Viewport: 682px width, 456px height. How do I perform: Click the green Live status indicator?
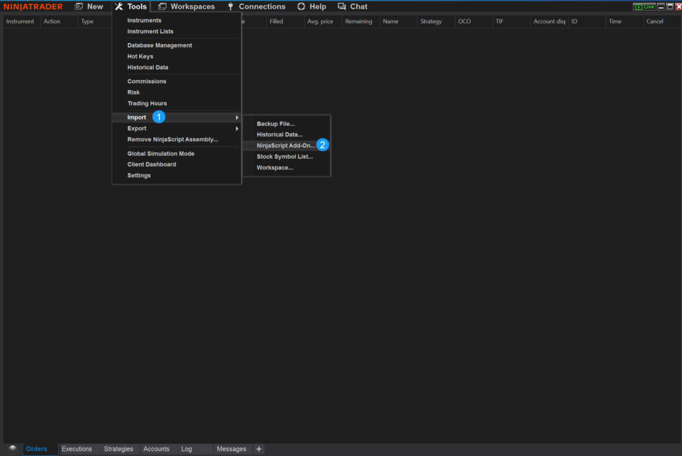click(x=644, y=7)
